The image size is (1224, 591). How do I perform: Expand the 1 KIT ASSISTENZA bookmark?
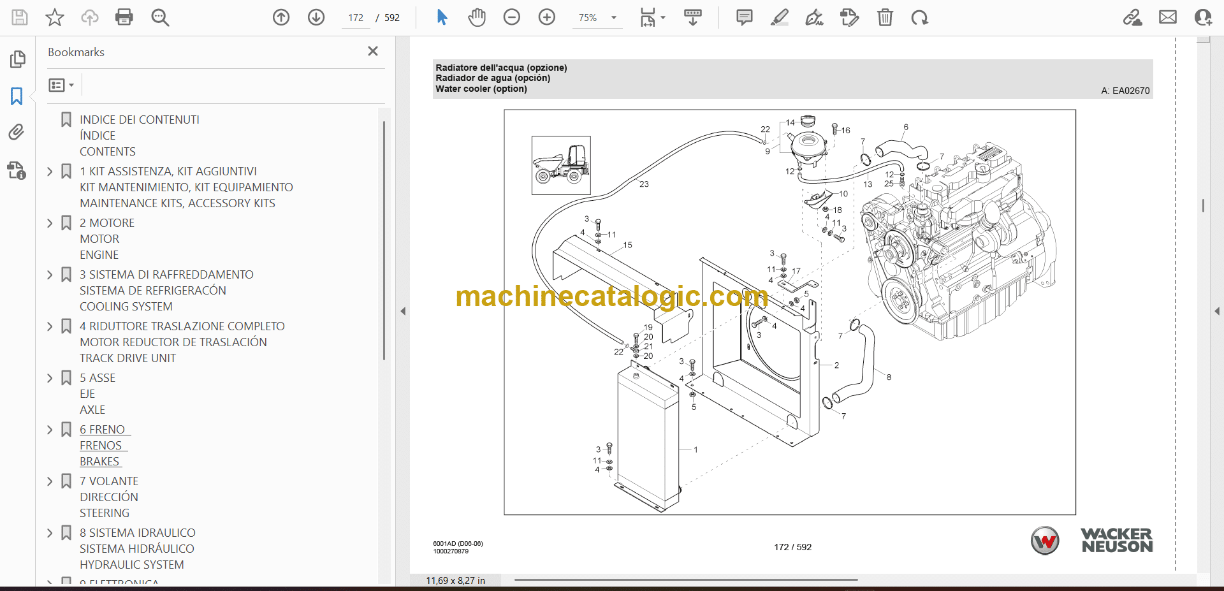click(50, 171)
